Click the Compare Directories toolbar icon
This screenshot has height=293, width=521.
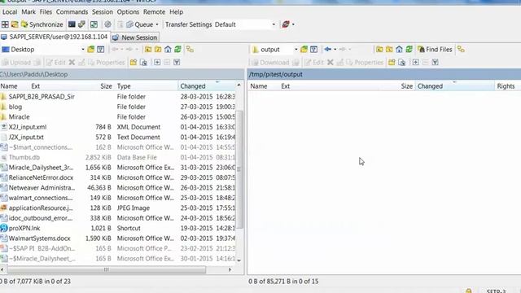click(15, 24)
